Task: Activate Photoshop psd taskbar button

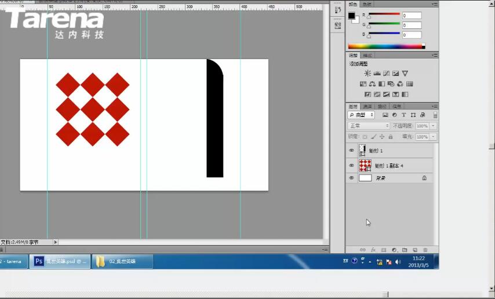Action: pos(60,261)
